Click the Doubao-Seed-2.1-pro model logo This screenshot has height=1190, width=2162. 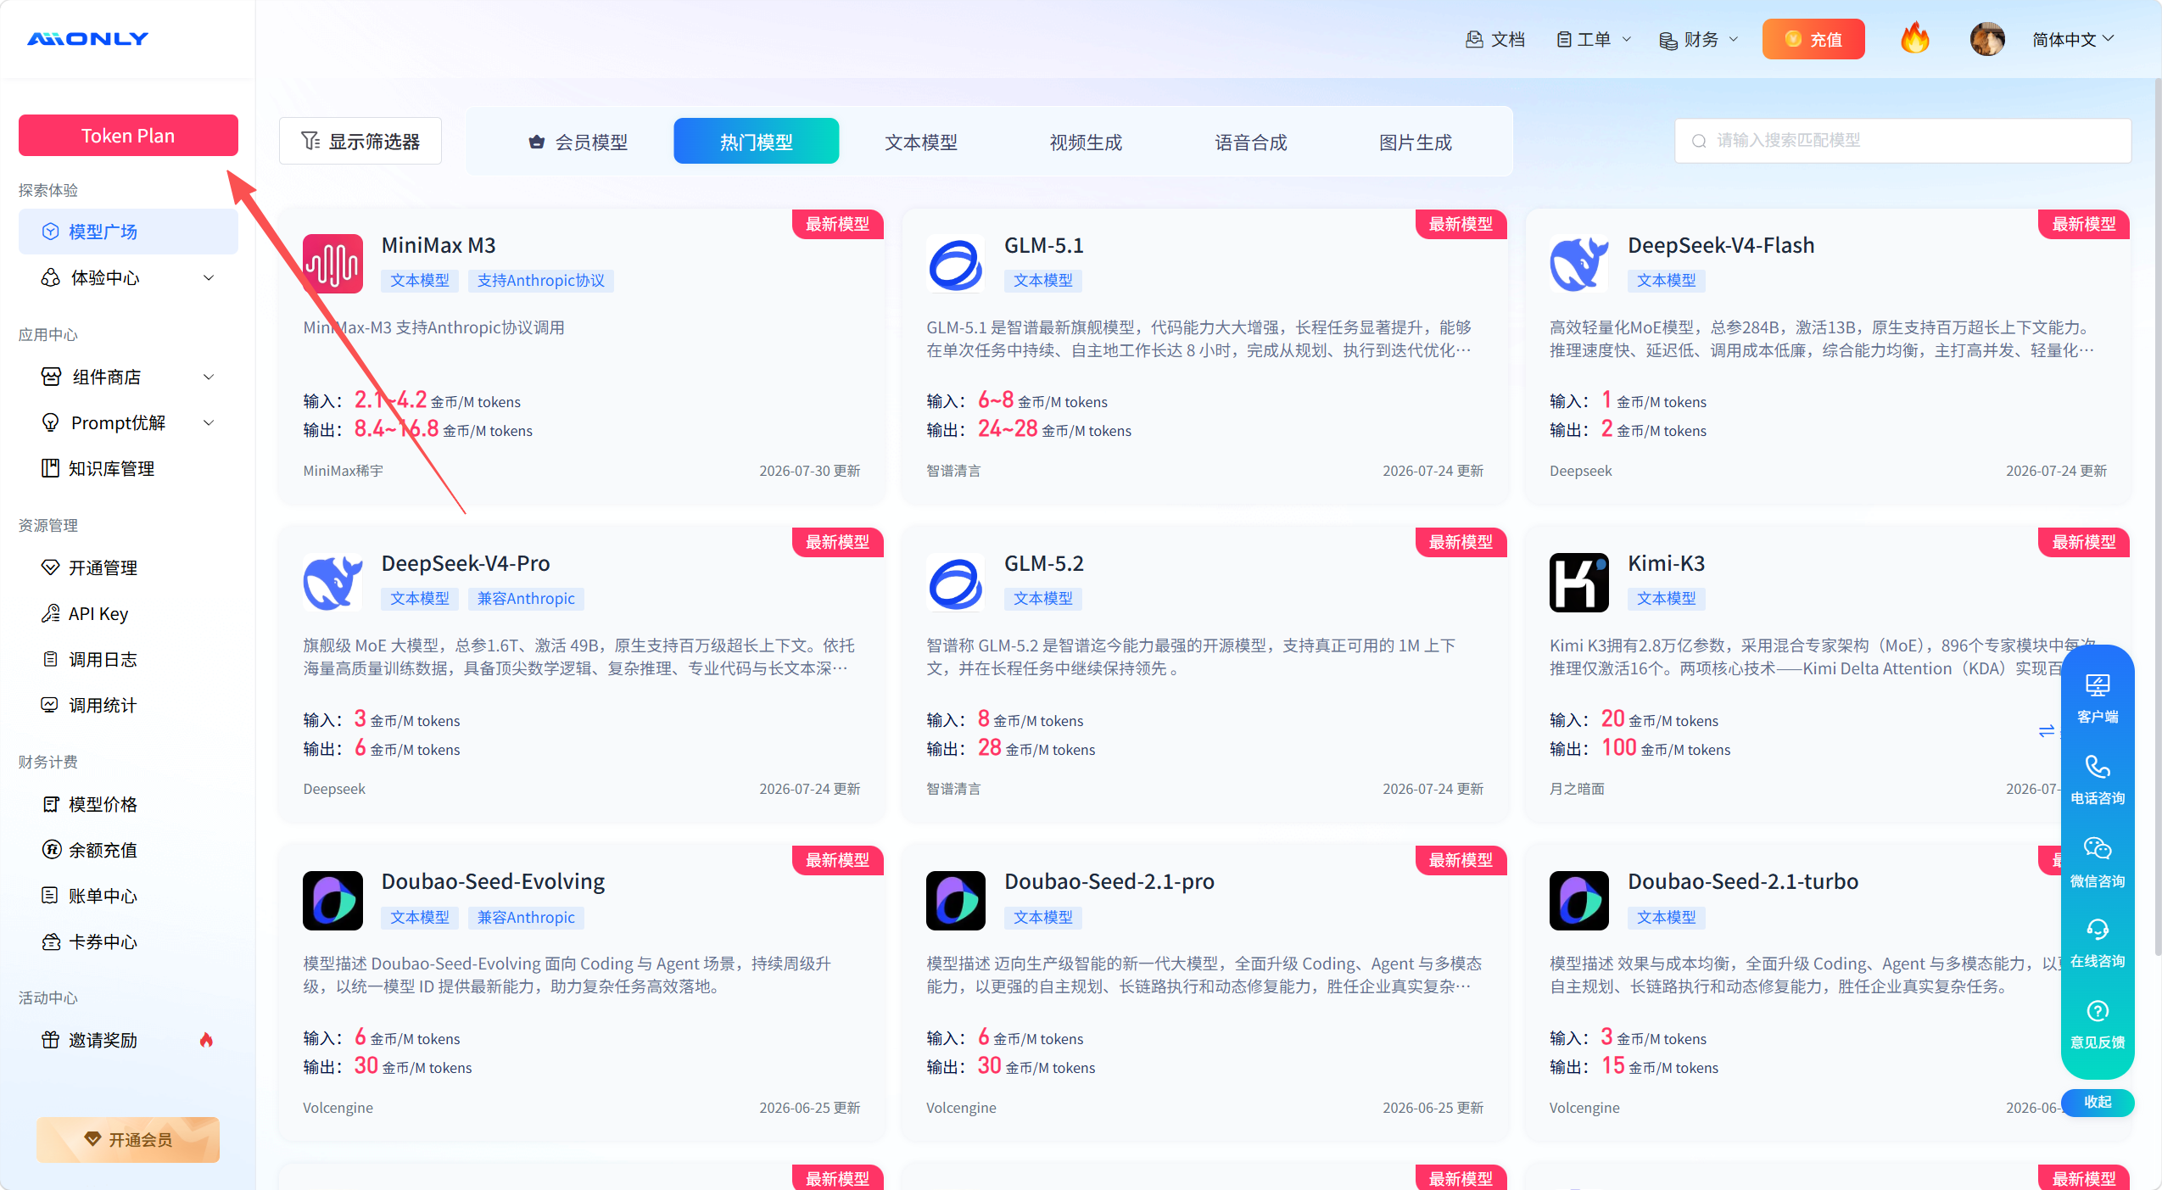click(956, 901)
